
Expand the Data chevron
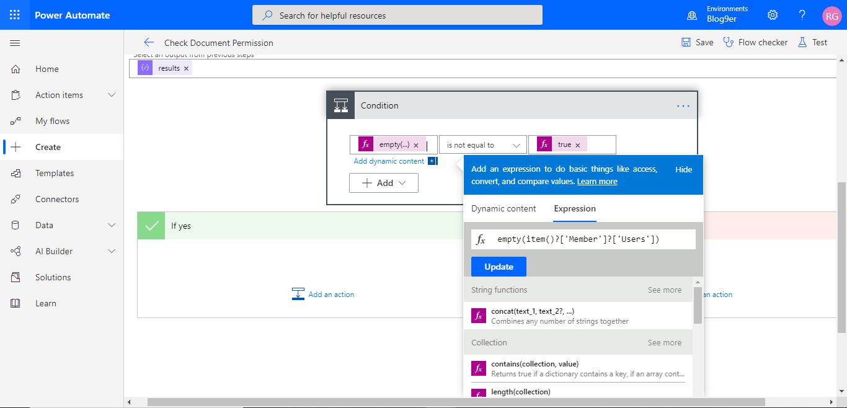(x=112, y=225)
